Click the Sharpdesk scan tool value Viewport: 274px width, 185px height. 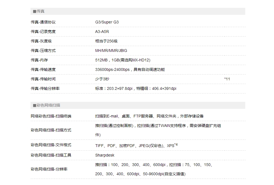(x=105, y=155)
